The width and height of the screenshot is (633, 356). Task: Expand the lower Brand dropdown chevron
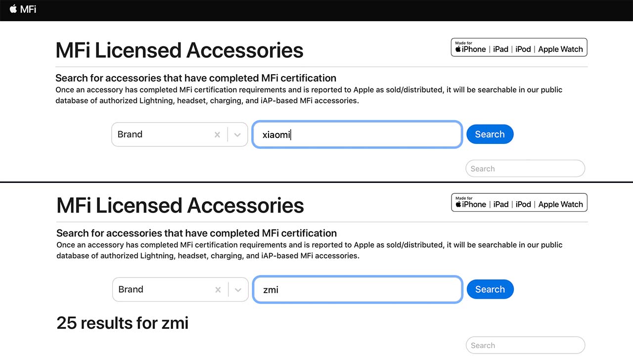pyautogui.click(x=238, y=290)
